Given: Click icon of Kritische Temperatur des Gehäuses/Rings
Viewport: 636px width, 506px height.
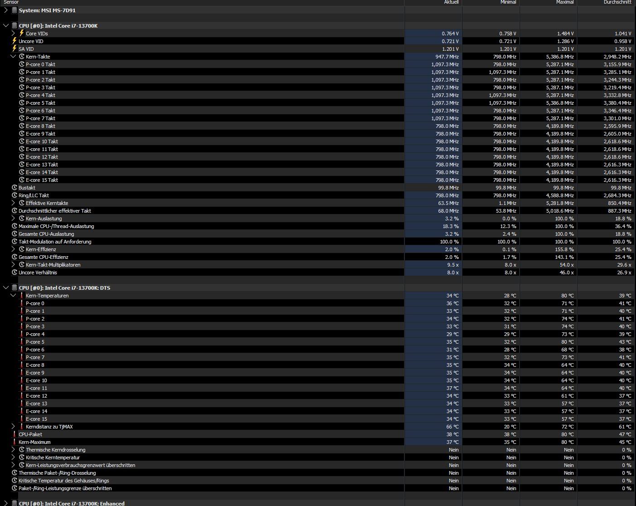Looking at the screenshot, I should click(x=14, y=481).
